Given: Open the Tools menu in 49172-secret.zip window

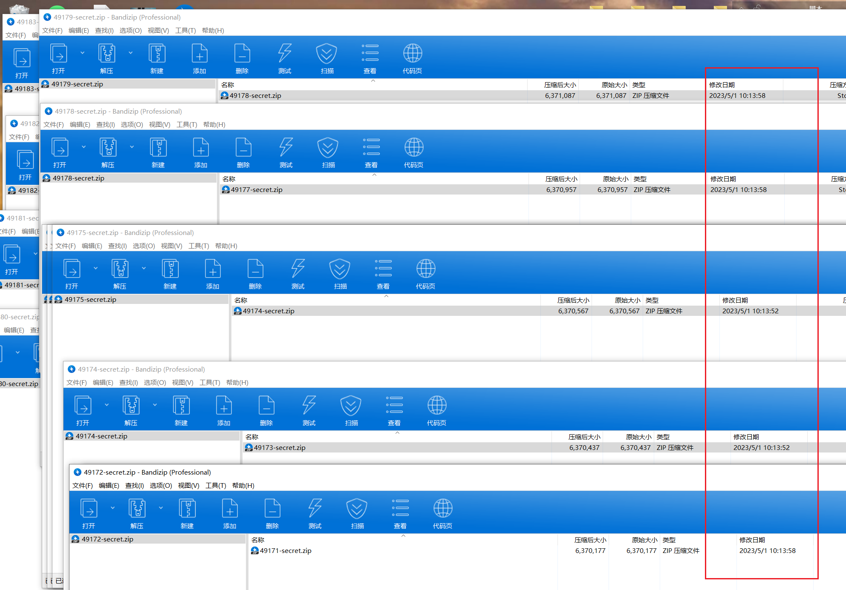Looking at the screenshot, I should (x=216, y=486).
